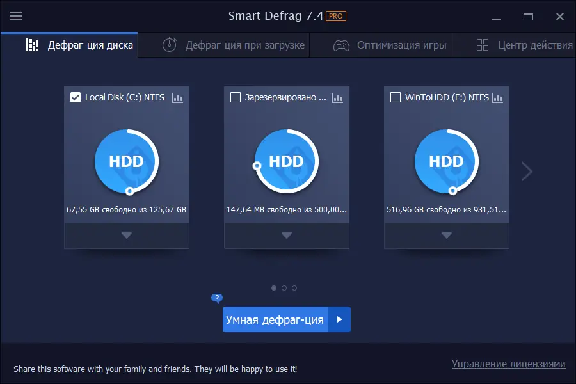Viewport: 576px width, 384px height.
Task: Click the statistics icon on WinToHDD F card
Action: [497, 97]
